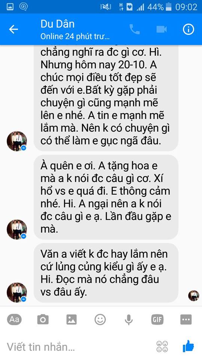Open the photo gallery picker

[x=71, y=319]
